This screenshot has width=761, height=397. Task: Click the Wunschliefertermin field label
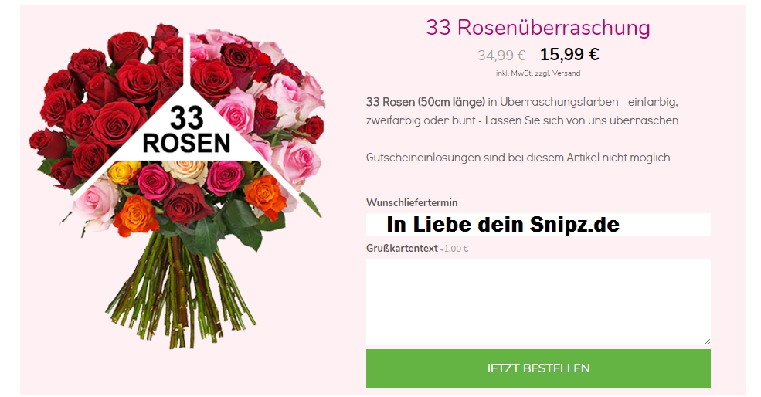(412, 202)
